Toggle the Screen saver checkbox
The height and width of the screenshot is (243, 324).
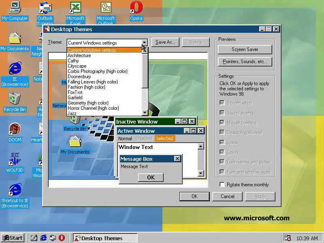pyautogui.click(x=222, y=103)
